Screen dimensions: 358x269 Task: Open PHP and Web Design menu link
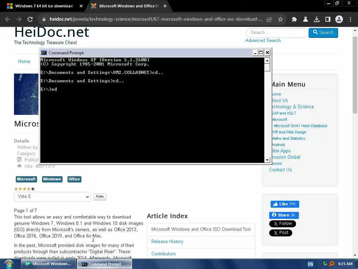point(289,132)
